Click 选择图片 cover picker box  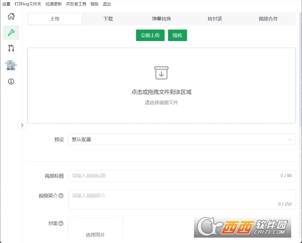[96, 228]
